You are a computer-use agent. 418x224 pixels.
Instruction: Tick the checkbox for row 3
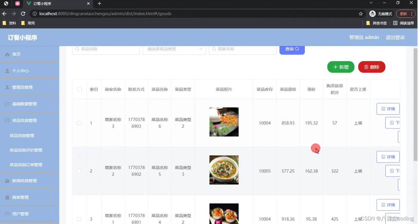pos(79,219)
